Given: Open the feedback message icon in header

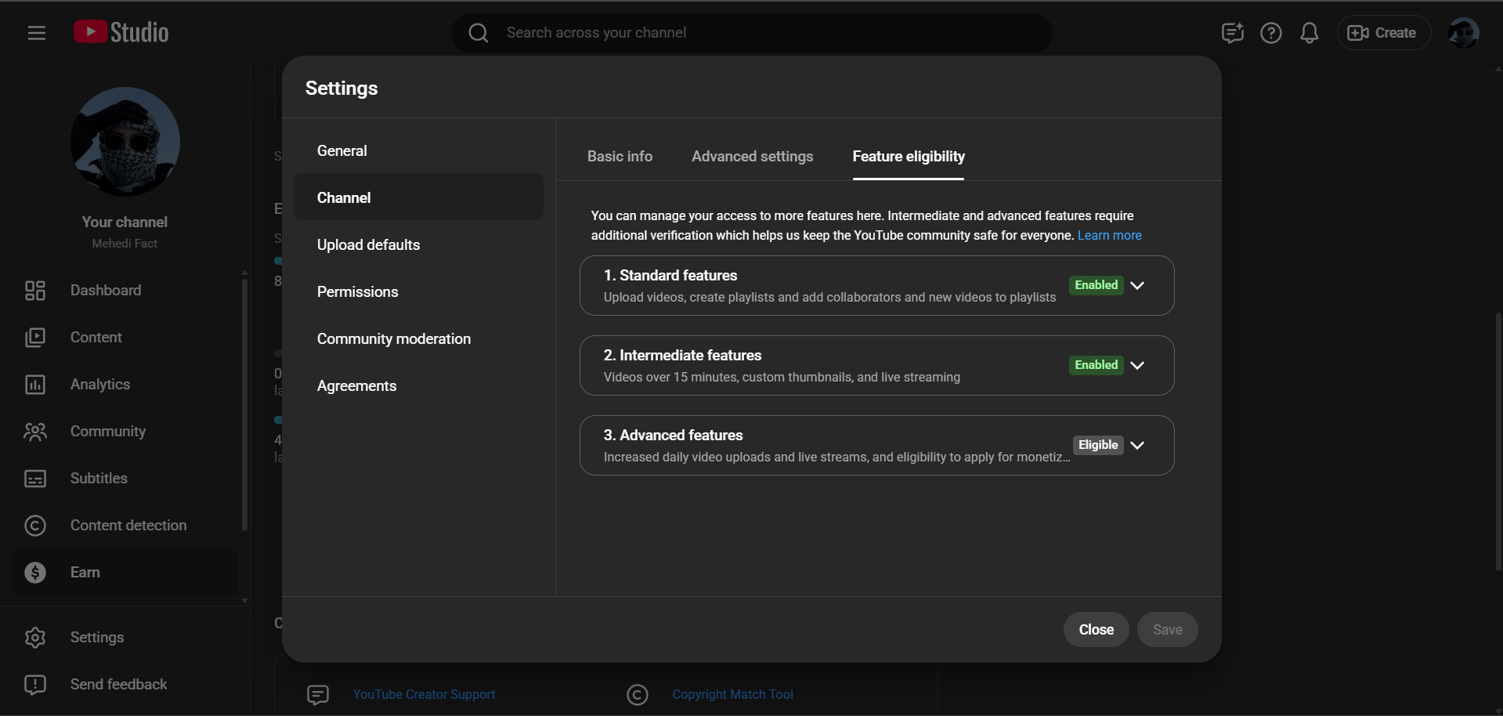Looking at the screenshot, I should pos(1232,33).
